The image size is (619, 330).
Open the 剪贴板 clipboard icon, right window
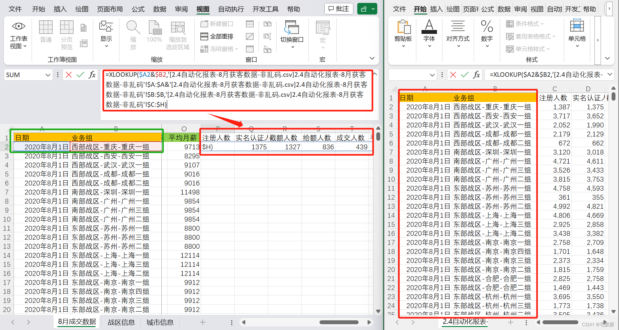click(x=403, y=33)
